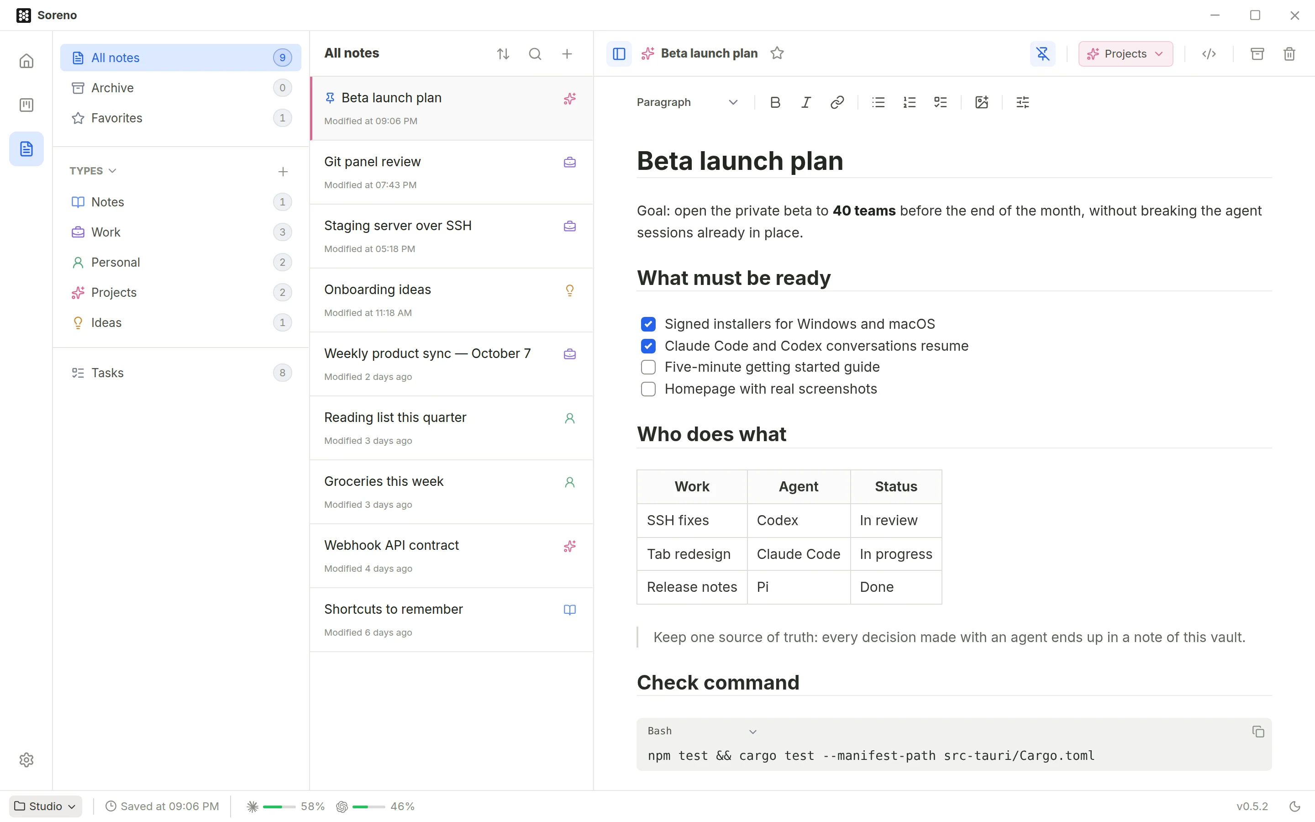
Task: Apply bold formatting
Action: click(x=775, y=102)
